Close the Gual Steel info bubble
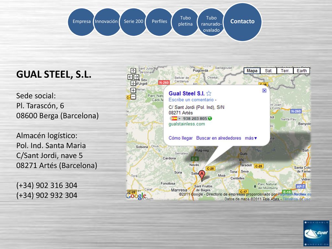The width and height of the screenshot is (332, 249). [264, 91]
